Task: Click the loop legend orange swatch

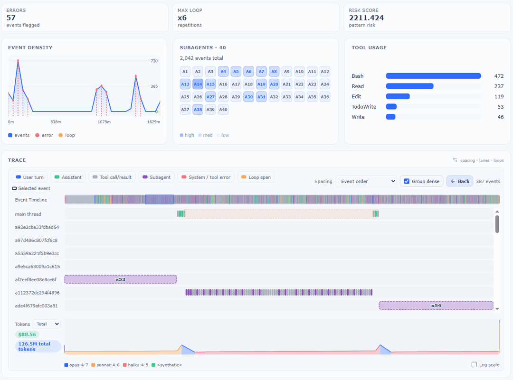Action: (60, 135)
